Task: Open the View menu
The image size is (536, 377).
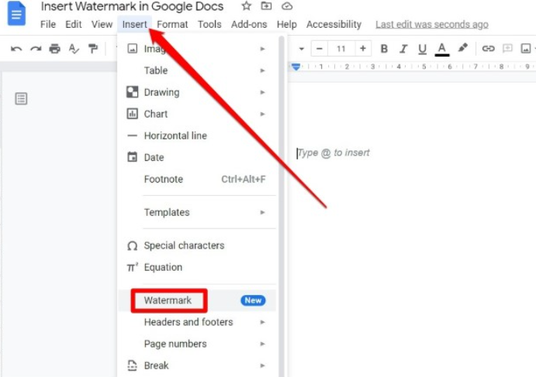Action: click(102, 24)
